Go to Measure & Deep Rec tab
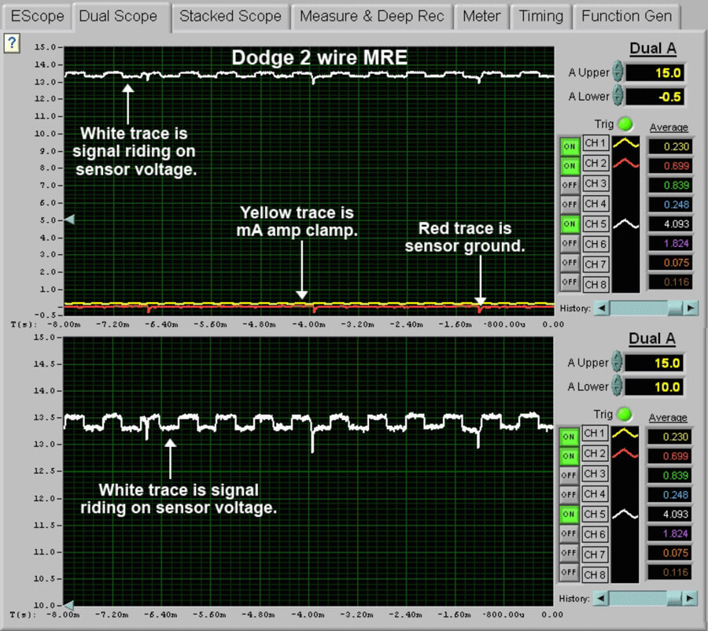708x631 pixels. click(x=371, y=17)
